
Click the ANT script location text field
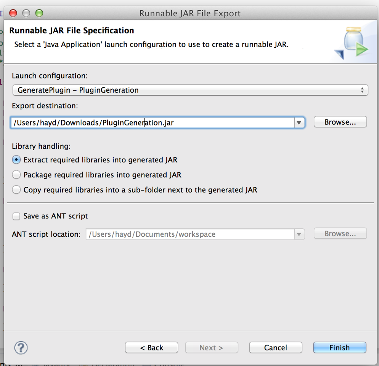(x=190, y=234)
